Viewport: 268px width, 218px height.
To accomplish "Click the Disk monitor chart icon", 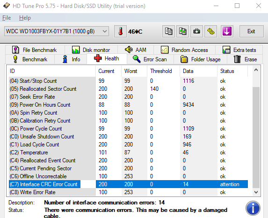I will point(76,50).
